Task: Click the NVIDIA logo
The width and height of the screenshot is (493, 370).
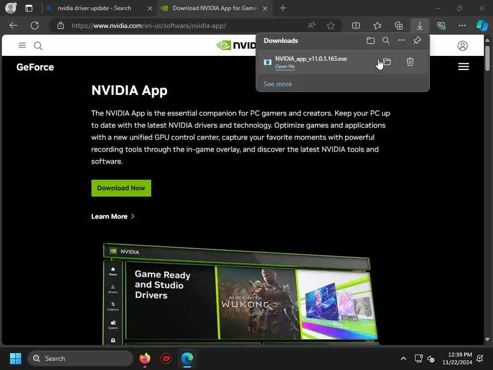Action: [236, 46]
